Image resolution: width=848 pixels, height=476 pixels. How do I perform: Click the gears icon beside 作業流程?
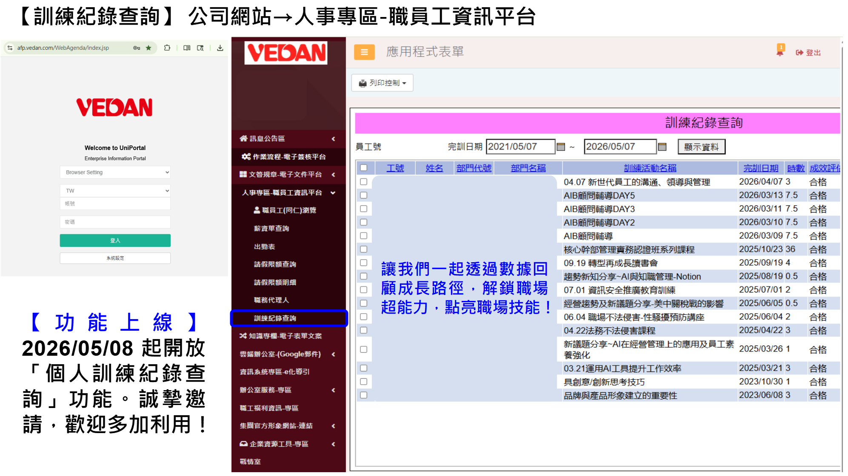point(246,157)
